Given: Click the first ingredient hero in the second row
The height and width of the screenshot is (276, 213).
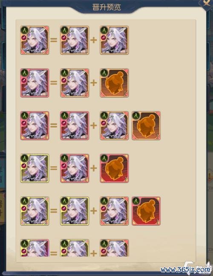Looking at the screenshot, I should coord(75,83).
